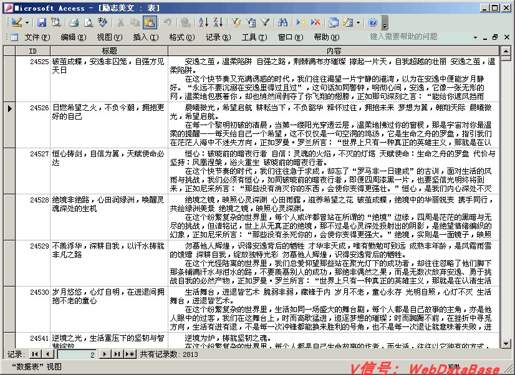Click ID cell 24526
This screenshot has width=515, height=375.
pos(33,125)
